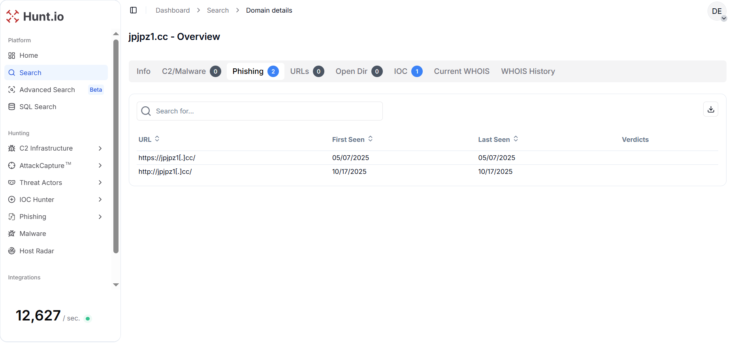Go to Malware section
This screenshot has height=343, width=736.
[32, 234]
